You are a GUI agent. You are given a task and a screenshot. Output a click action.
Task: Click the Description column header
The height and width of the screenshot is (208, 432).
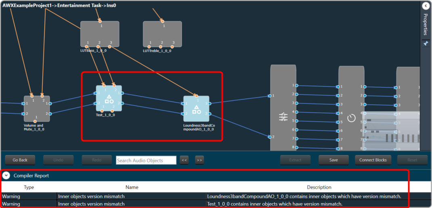click(x=319, y=187)
